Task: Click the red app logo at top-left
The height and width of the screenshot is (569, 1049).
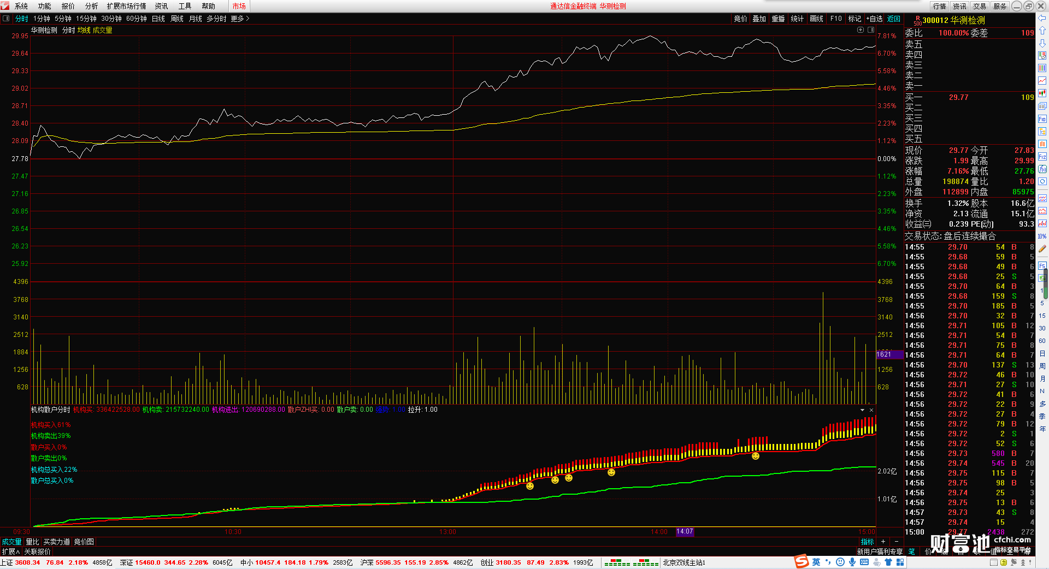Action: [x=5, y=6]
